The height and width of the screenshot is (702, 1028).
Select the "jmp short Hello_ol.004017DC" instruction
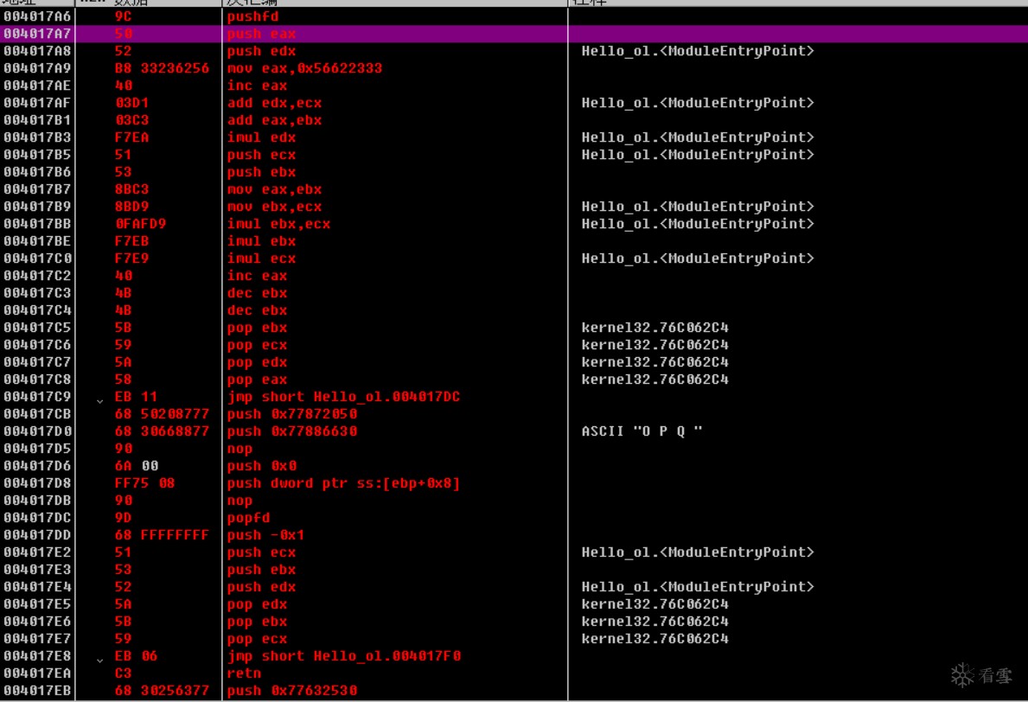coord(343,397)
